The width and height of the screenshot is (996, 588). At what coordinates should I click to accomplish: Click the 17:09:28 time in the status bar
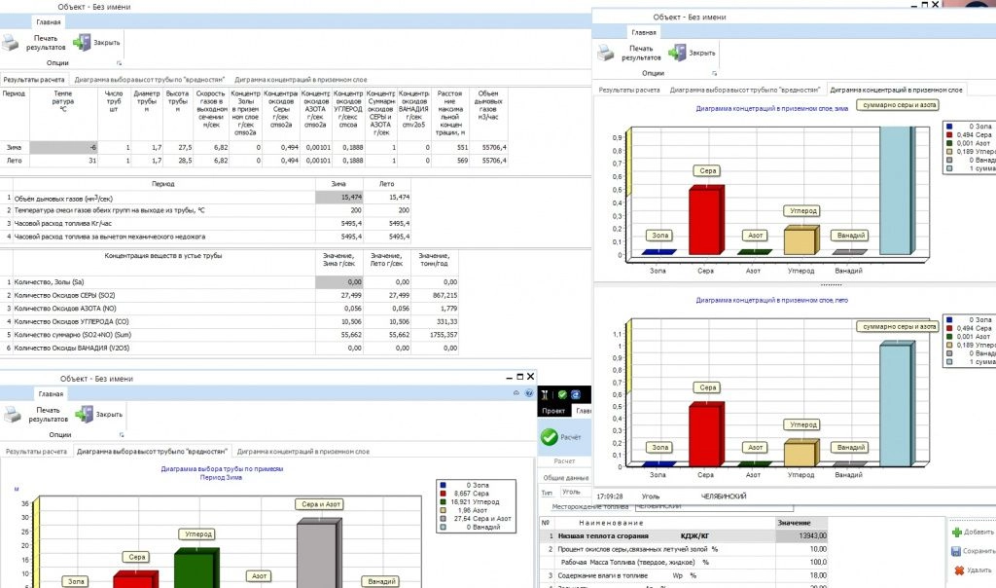610,496
